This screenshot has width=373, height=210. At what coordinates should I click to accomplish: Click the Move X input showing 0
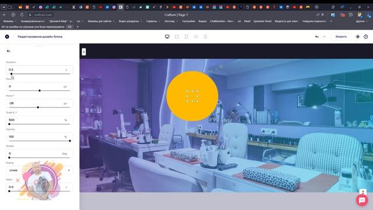coord(40,86)
